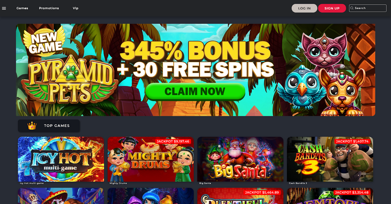
Task: Focus the Search input field
Action: tap(368, 8)
